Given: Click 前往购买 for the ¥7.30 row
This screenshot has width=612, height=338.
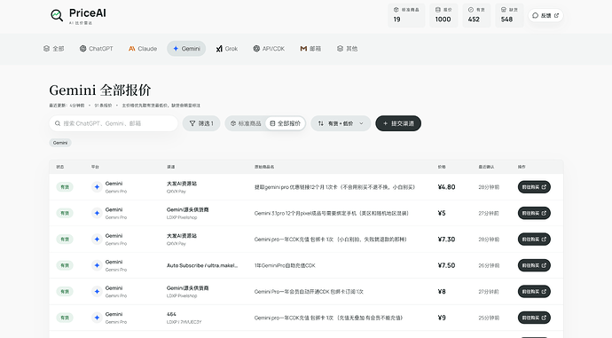Looking at the screenshot, I should pyautogui.click(x=534, y=240).
